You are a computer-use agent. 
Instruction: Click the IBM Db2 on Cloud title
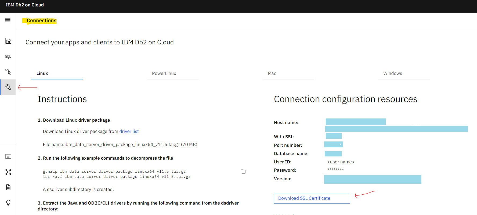click(25, 5)
